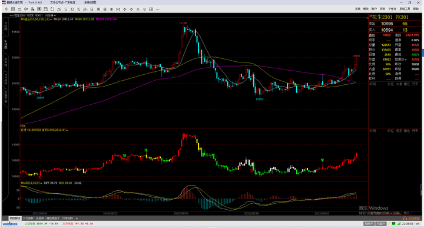Open the line chart view icon

(x=19, y=9)
